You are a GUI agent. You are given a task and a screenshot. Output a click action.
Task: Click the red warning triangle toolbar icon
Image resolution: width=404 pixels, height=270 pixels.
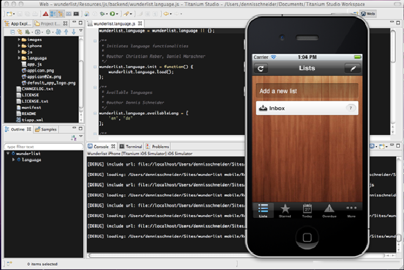(x=46, y=14)
